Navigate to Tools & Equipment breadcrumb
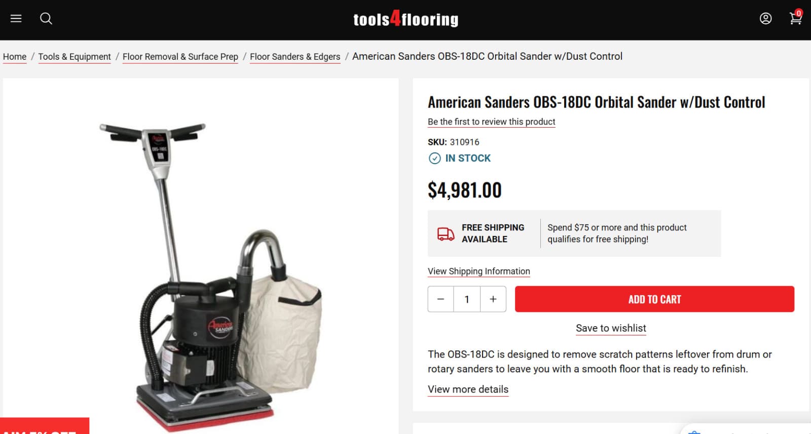 pos(74,56)
